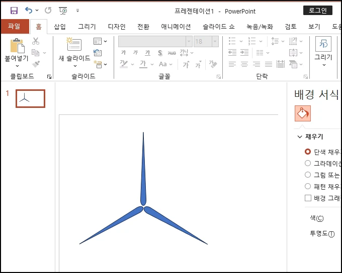342x273 pixels.
Task: Switch to the 삽입 tab
Action: tap(60, 27)
